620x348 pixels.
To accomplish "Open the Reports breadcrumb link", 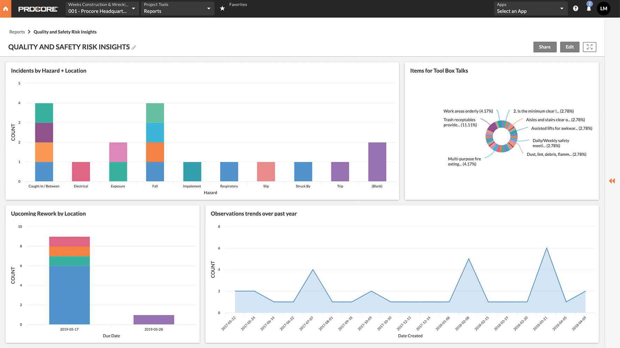I will (17, 32).
